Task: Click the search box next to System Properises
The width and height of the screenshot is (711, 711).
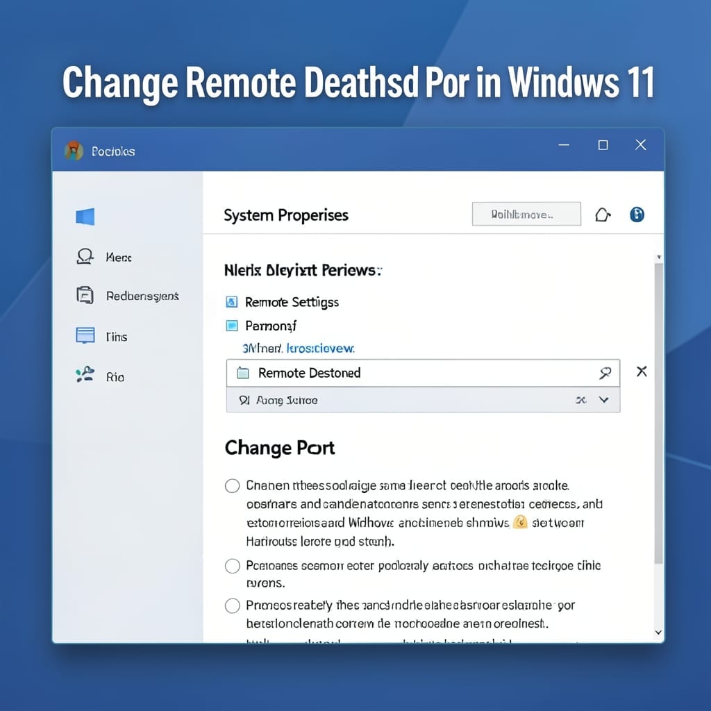Action: point(526,214)
